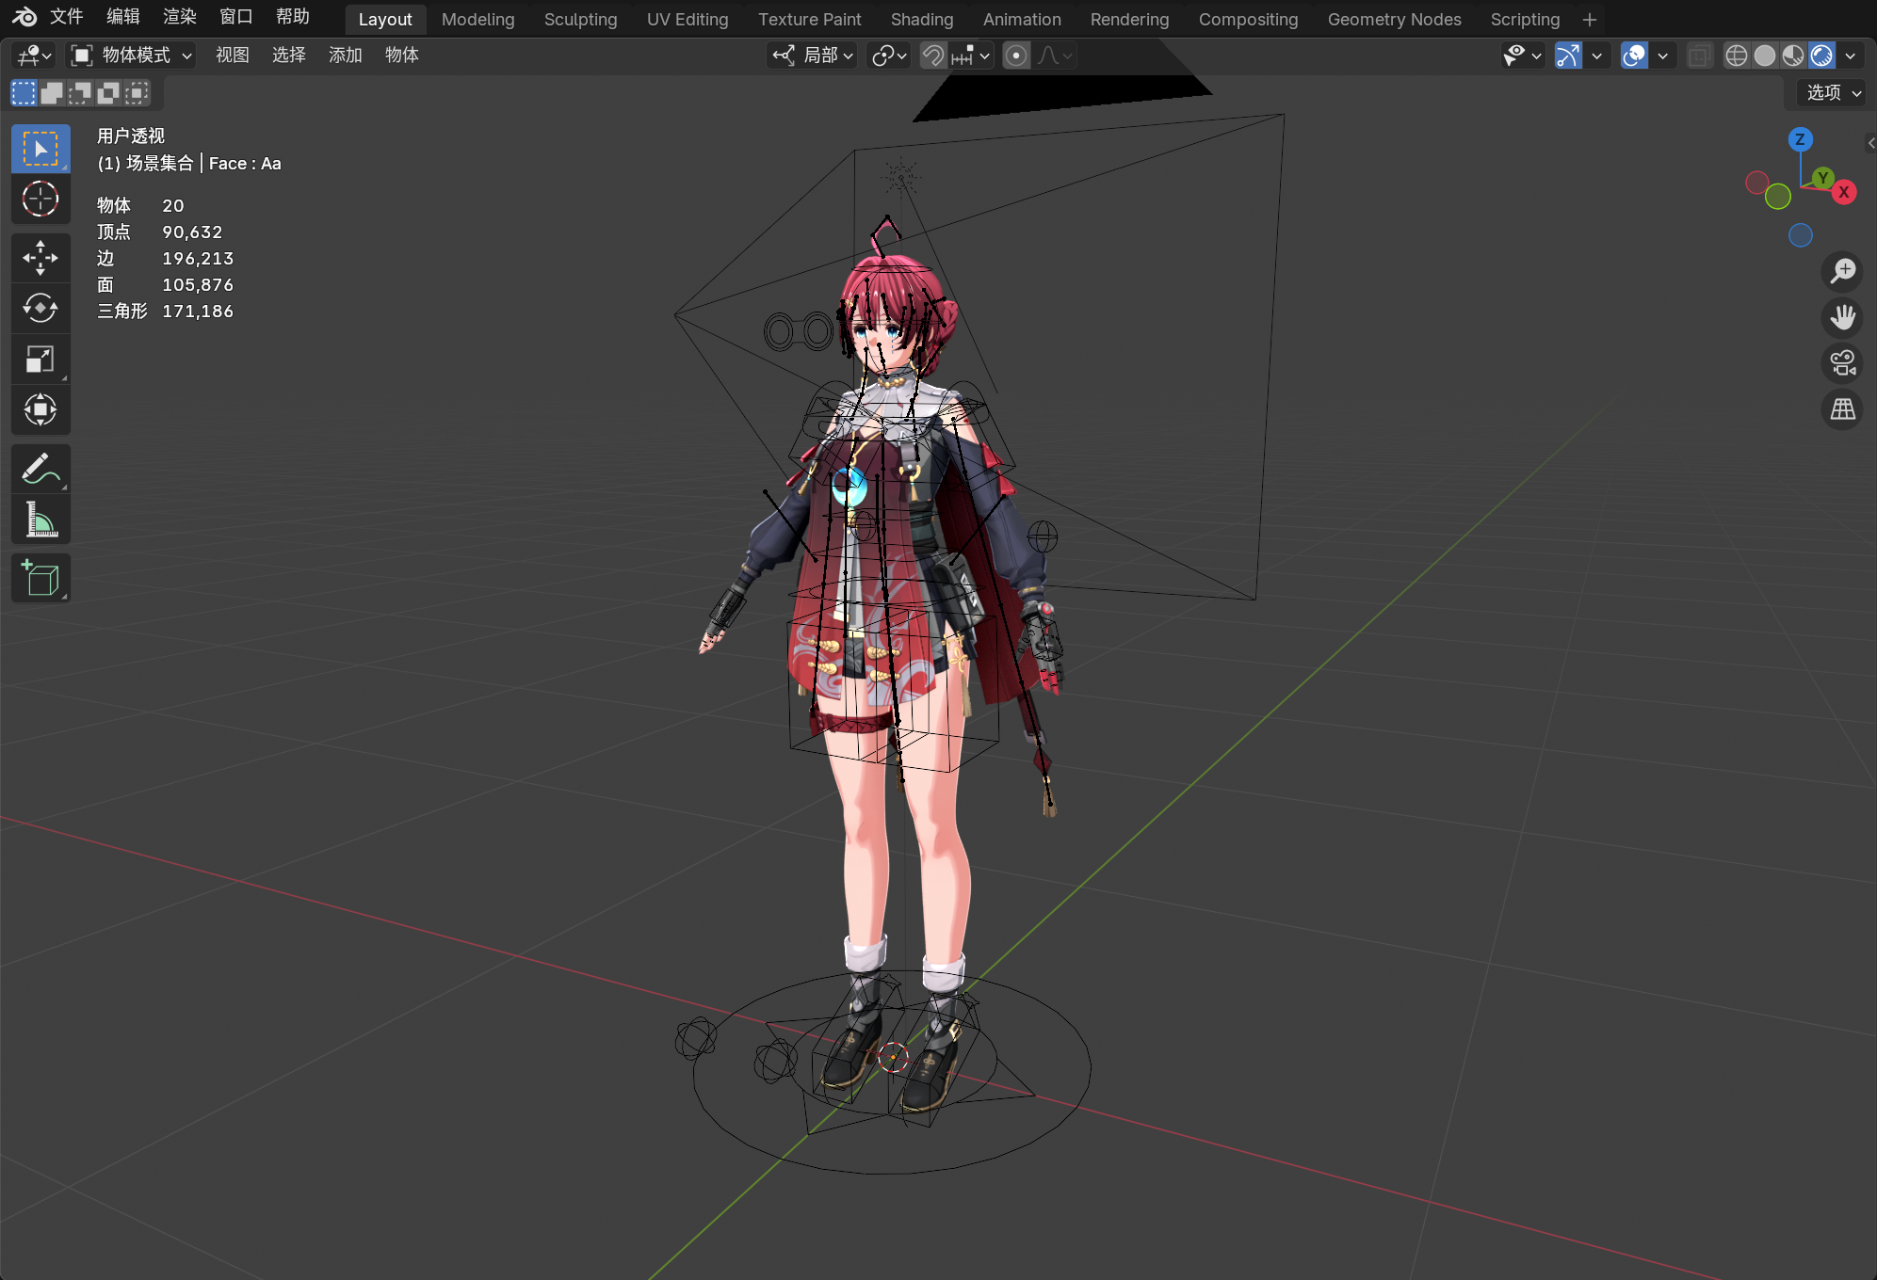
Task: Toggle proportional editing button
Action: [x=1016, y=56]
